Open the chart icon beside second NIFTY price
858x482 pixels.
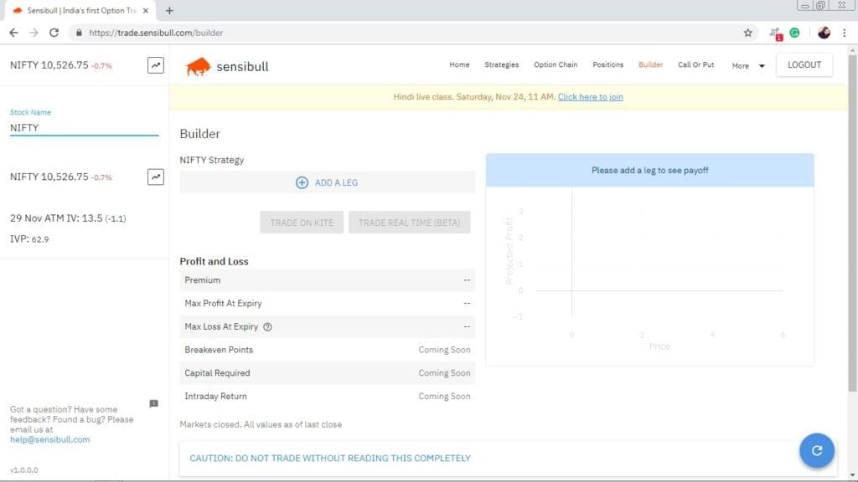click(155, 177)
